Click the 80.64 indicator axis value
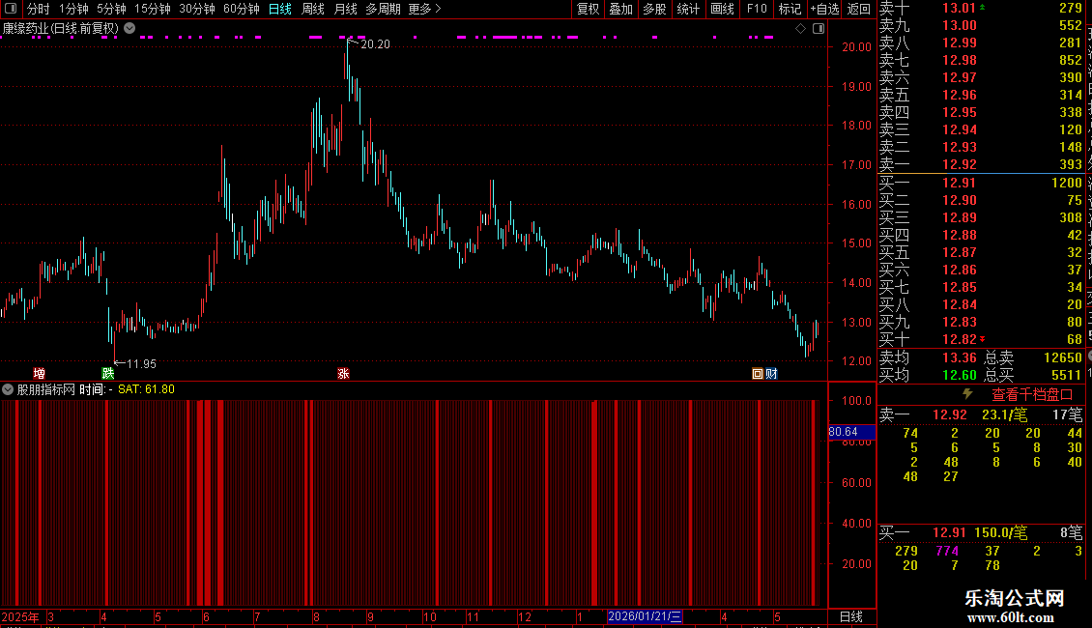Image resolution: width=1092 pixels, height=628 pixels. click(851, 432)
